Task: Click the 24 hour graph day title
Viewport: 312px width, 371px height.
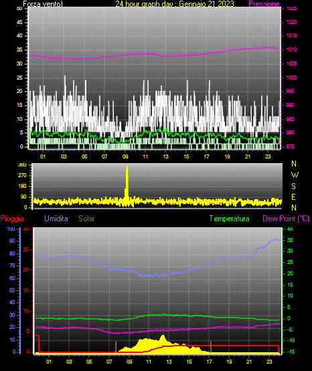Action: pos(175,4)
